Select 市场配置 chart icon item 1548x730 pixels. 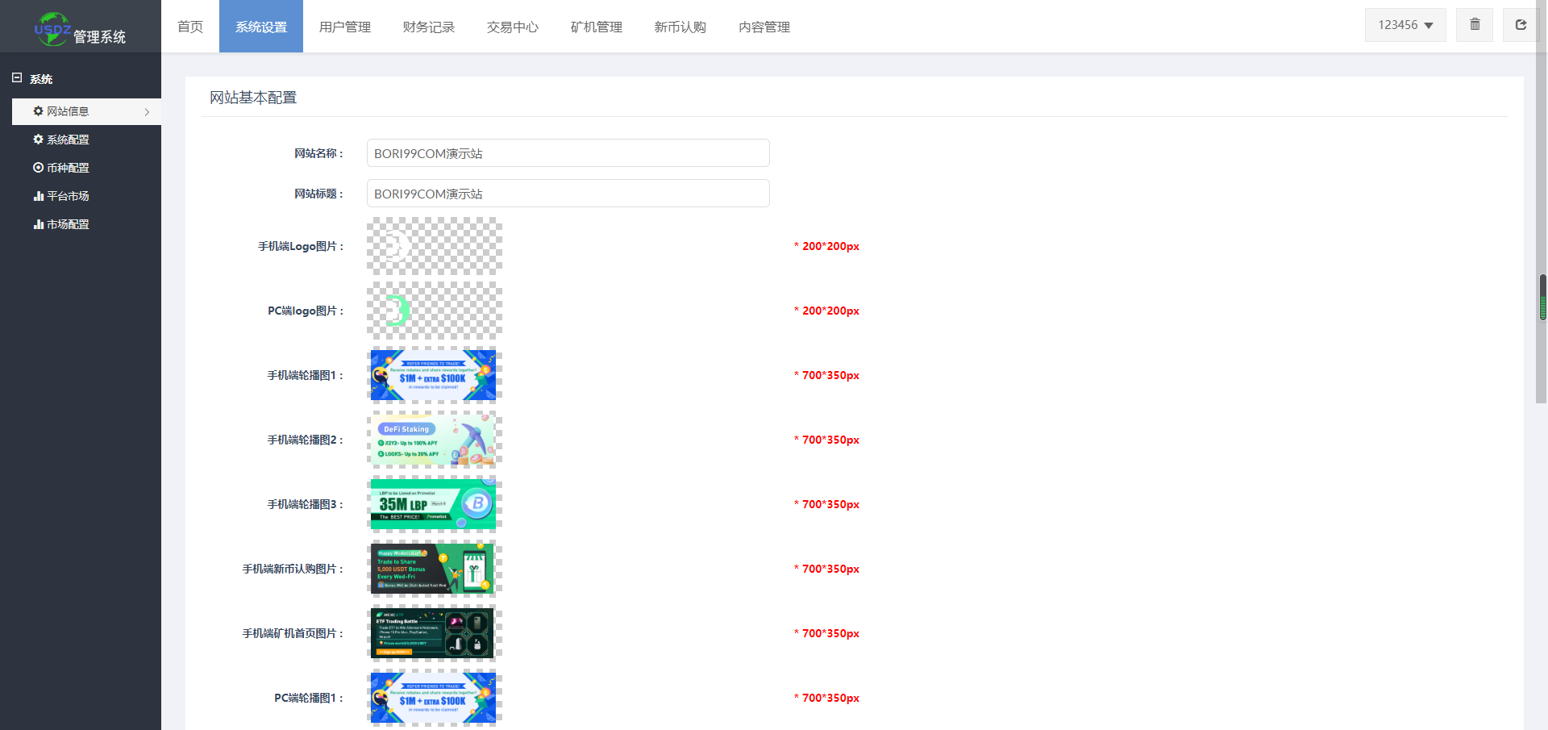point(61,224)
